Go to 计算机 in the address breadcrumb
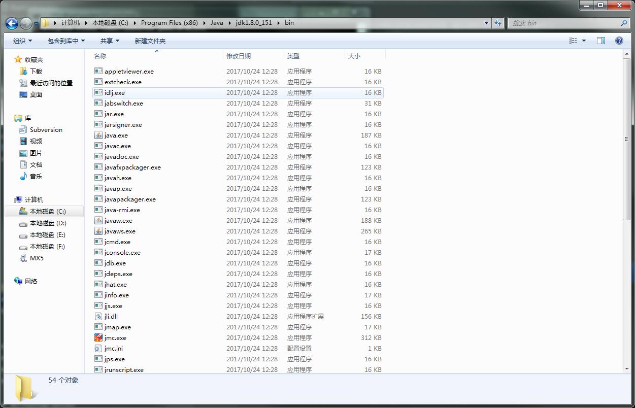This screenshot has height=408, width=635. (x=70, y=23)
